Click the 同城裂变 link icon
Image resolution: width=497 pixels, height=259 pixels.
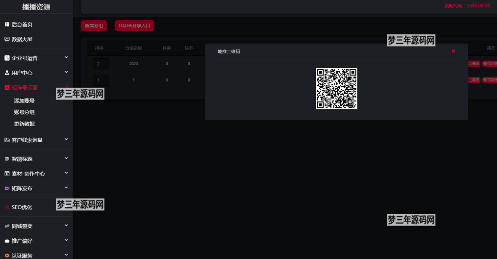tap(7, 226)
